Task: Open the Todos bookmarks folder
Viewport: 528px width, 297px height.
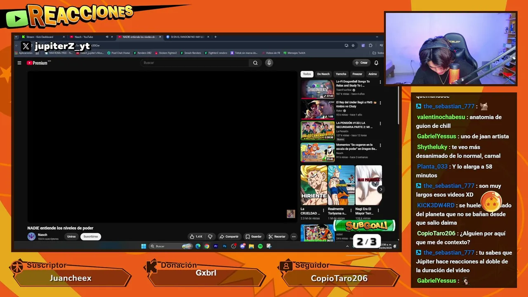Action: click(x=378, y=53)
